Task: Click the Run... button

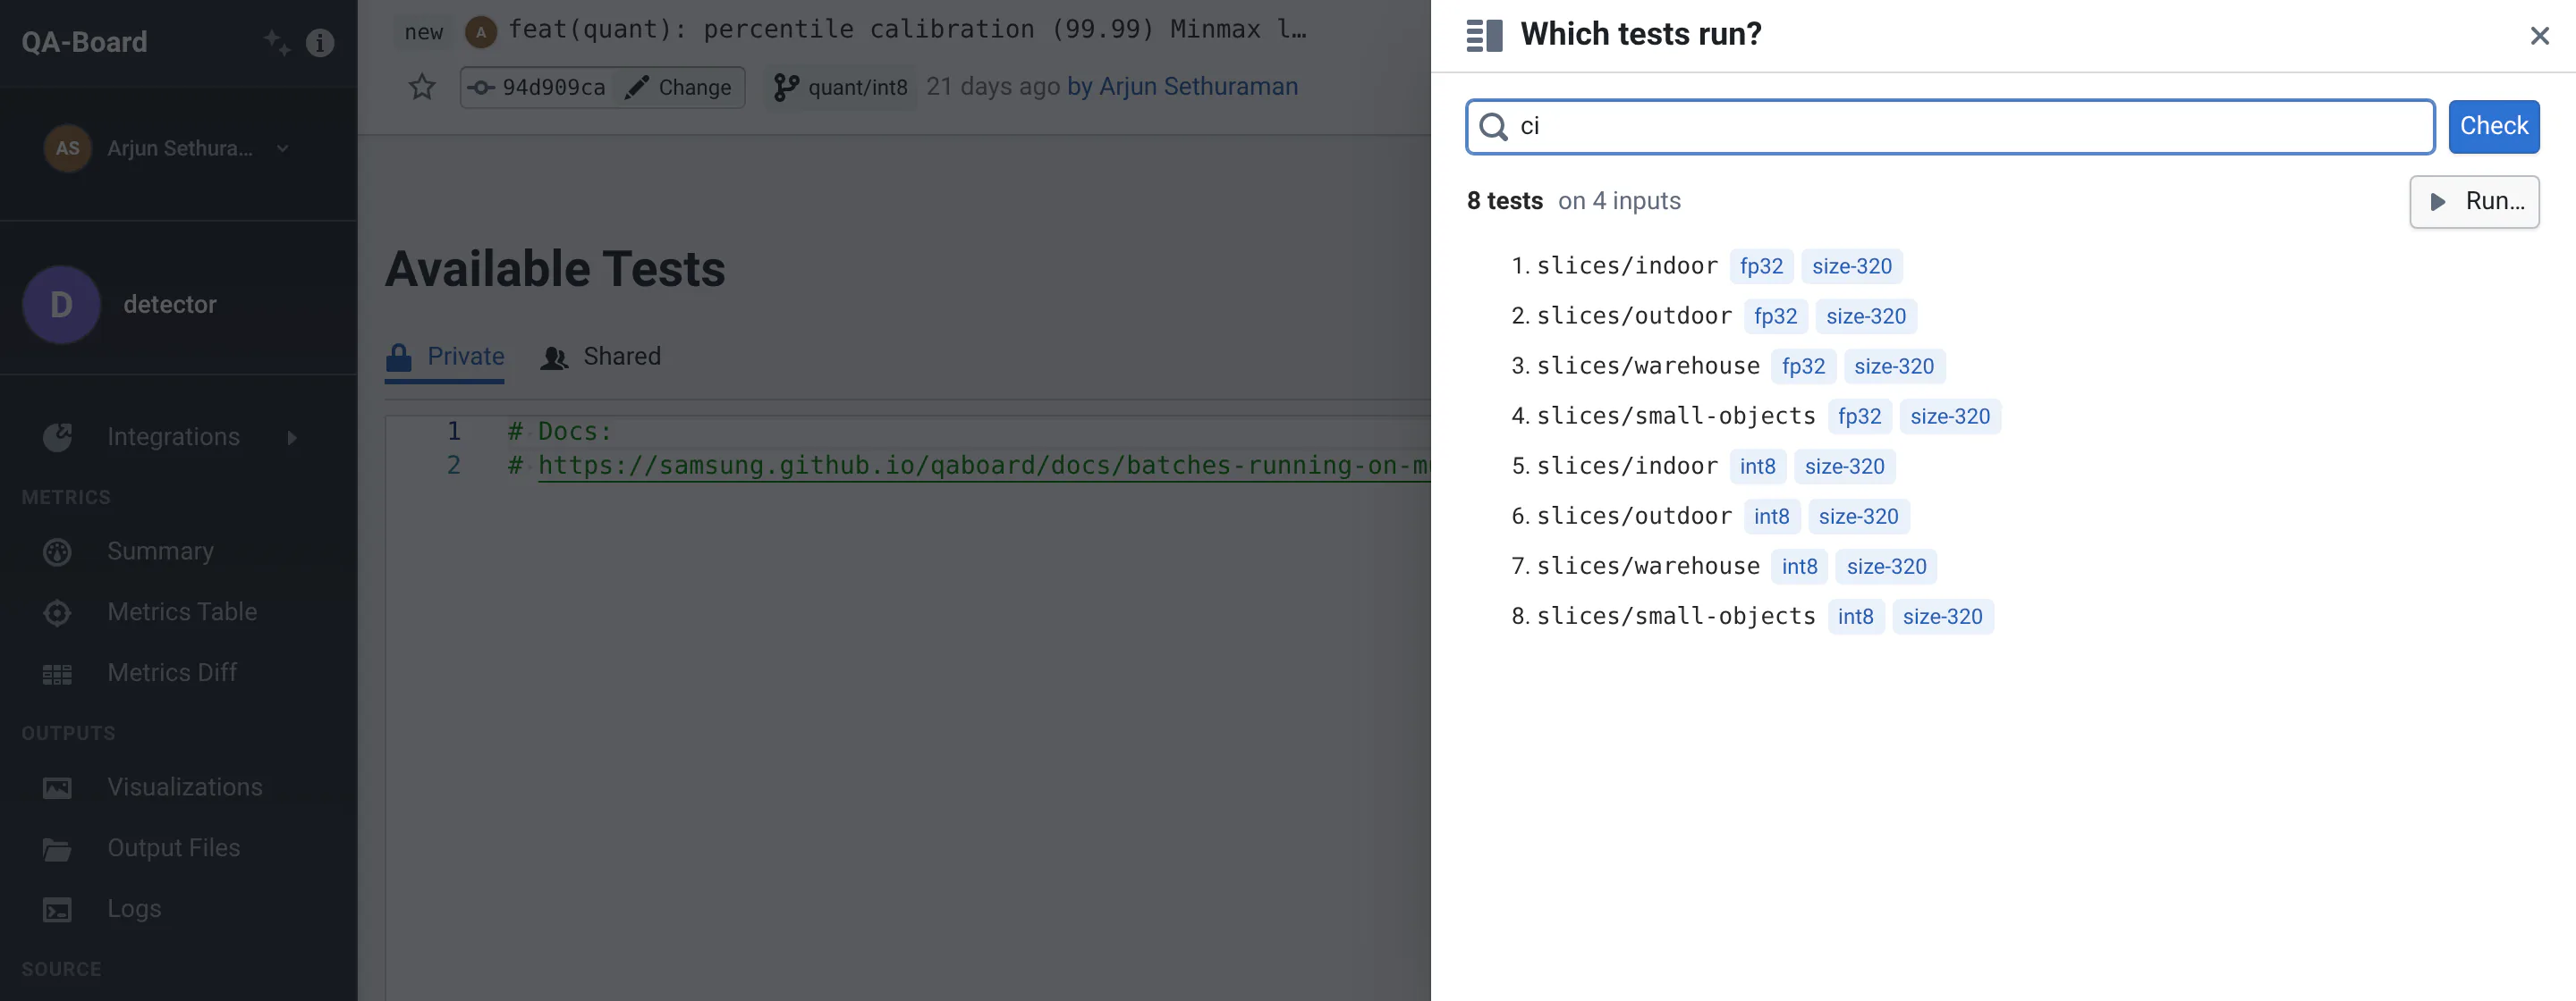Action: pos(2474,202)
